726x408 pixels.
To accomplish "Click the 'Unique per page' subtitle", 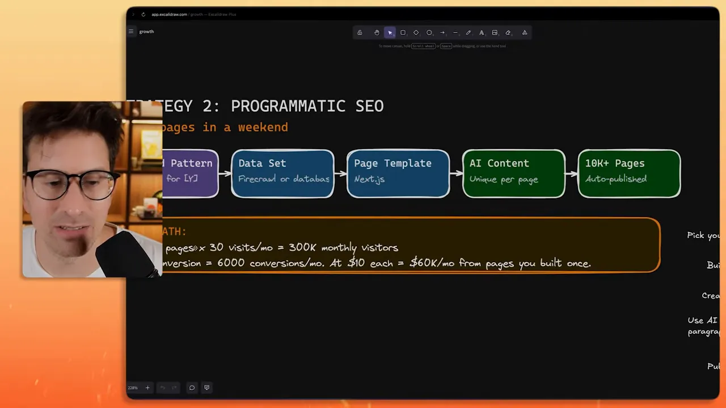I will click(504, 180).
